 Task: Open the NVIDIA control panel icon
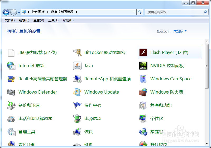pyautogui.click(x=143, y=66)
